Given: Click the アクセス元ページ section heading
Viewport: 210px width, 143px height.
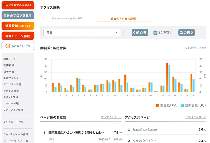Looking at the screenshot, I should [137, 117].
